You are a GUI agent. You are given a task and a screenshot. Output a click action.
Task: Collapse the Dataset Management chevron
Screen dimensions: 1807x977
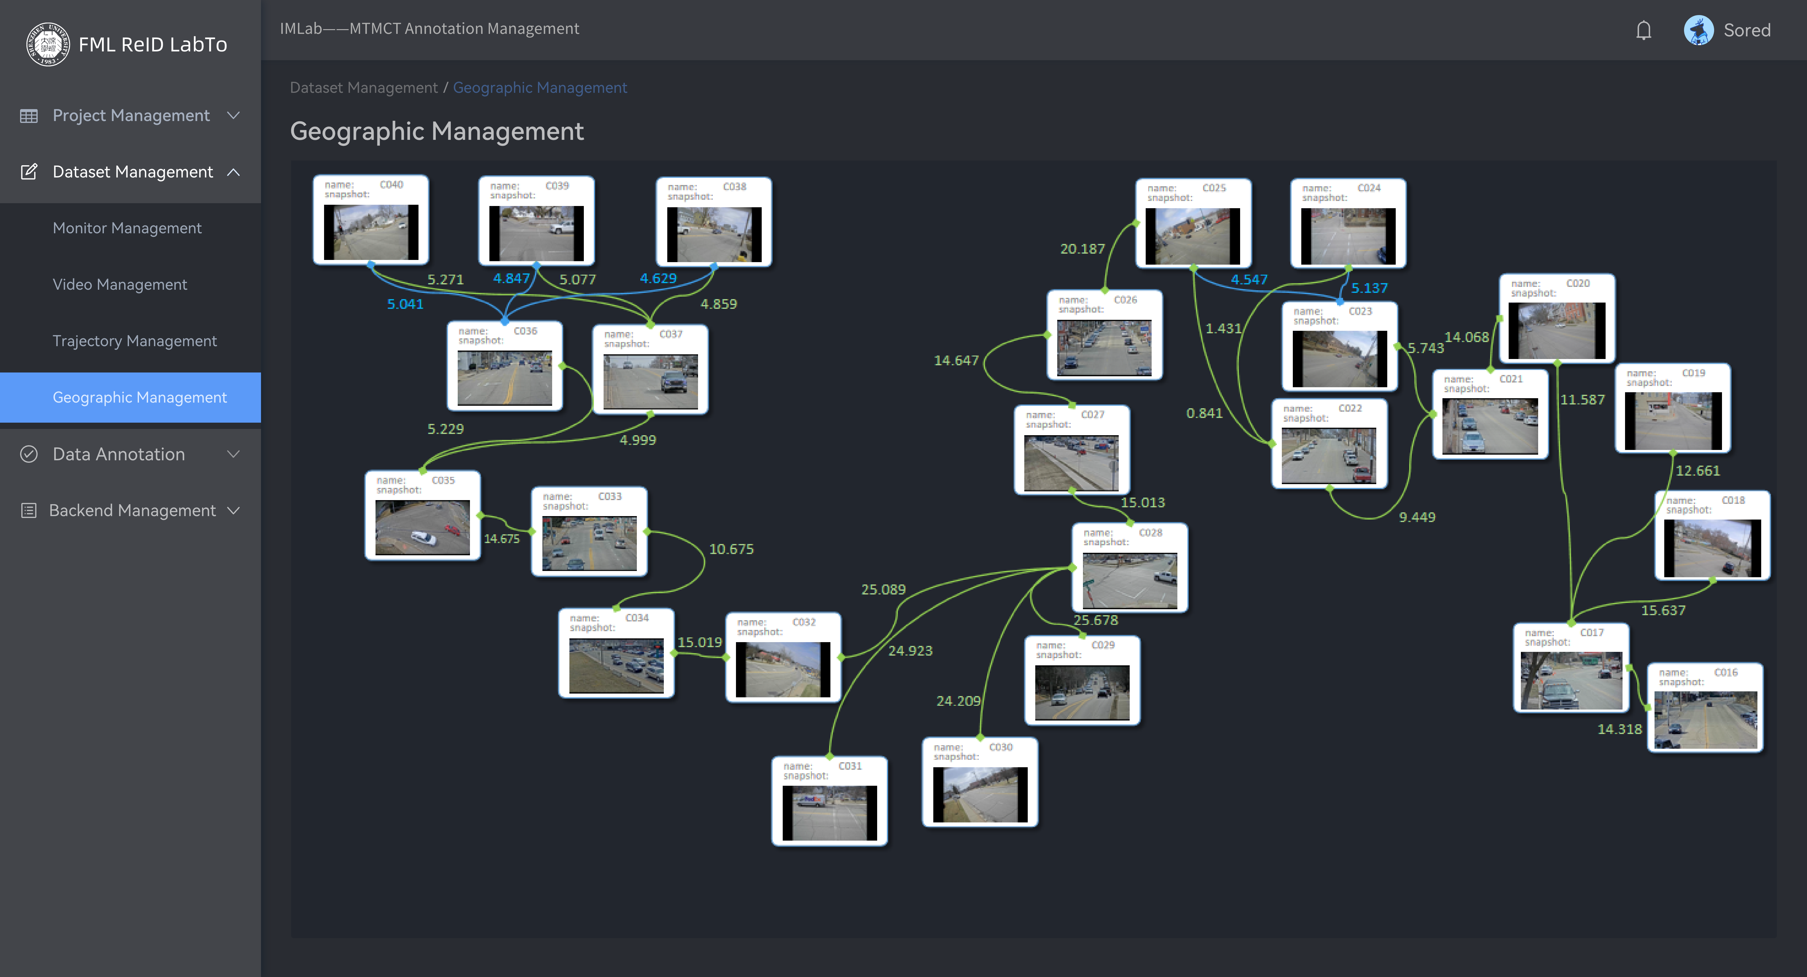[234, 172]
